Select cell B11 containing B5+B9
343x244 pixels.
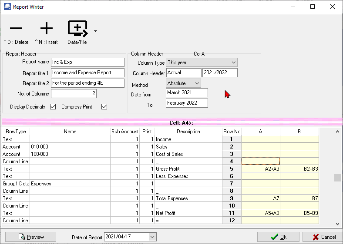pyautogui.click(x=299, y=213)
